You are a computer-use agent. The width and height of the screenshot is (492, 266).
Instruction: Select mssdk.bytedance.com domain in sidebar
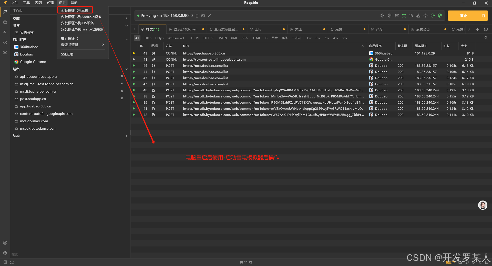[38, 128]
